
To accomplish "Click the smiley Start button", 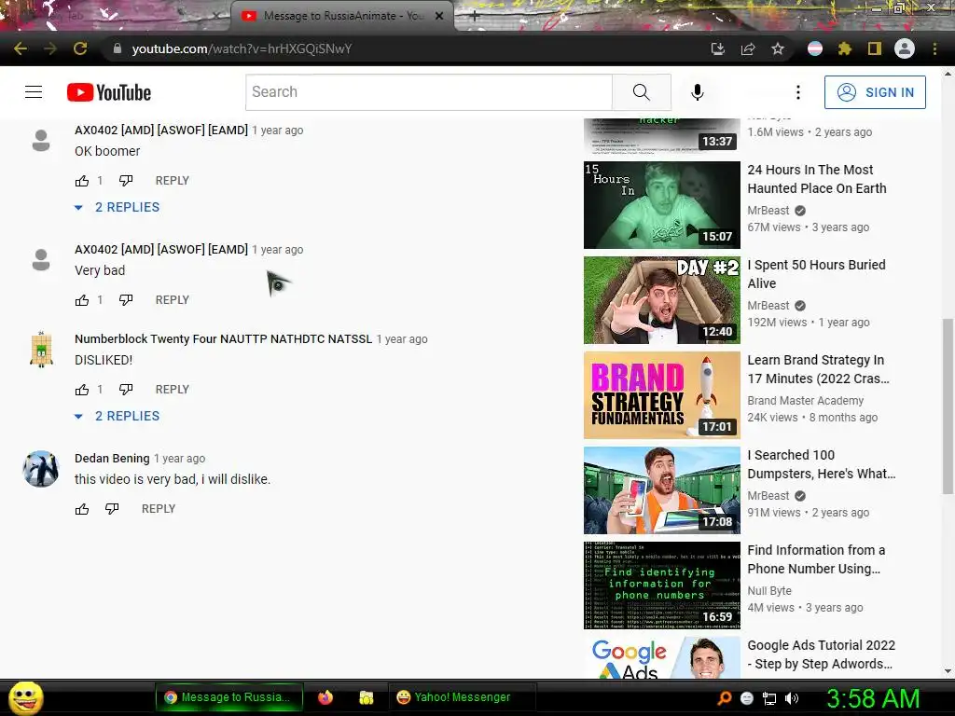I will coord(25,697).
